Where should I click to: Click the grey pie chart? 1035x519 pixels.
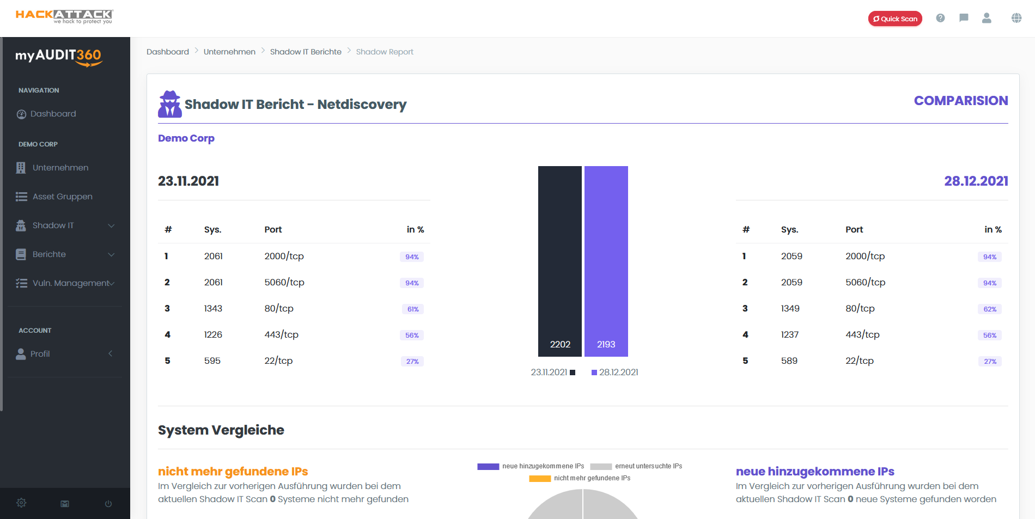point(583,505)
